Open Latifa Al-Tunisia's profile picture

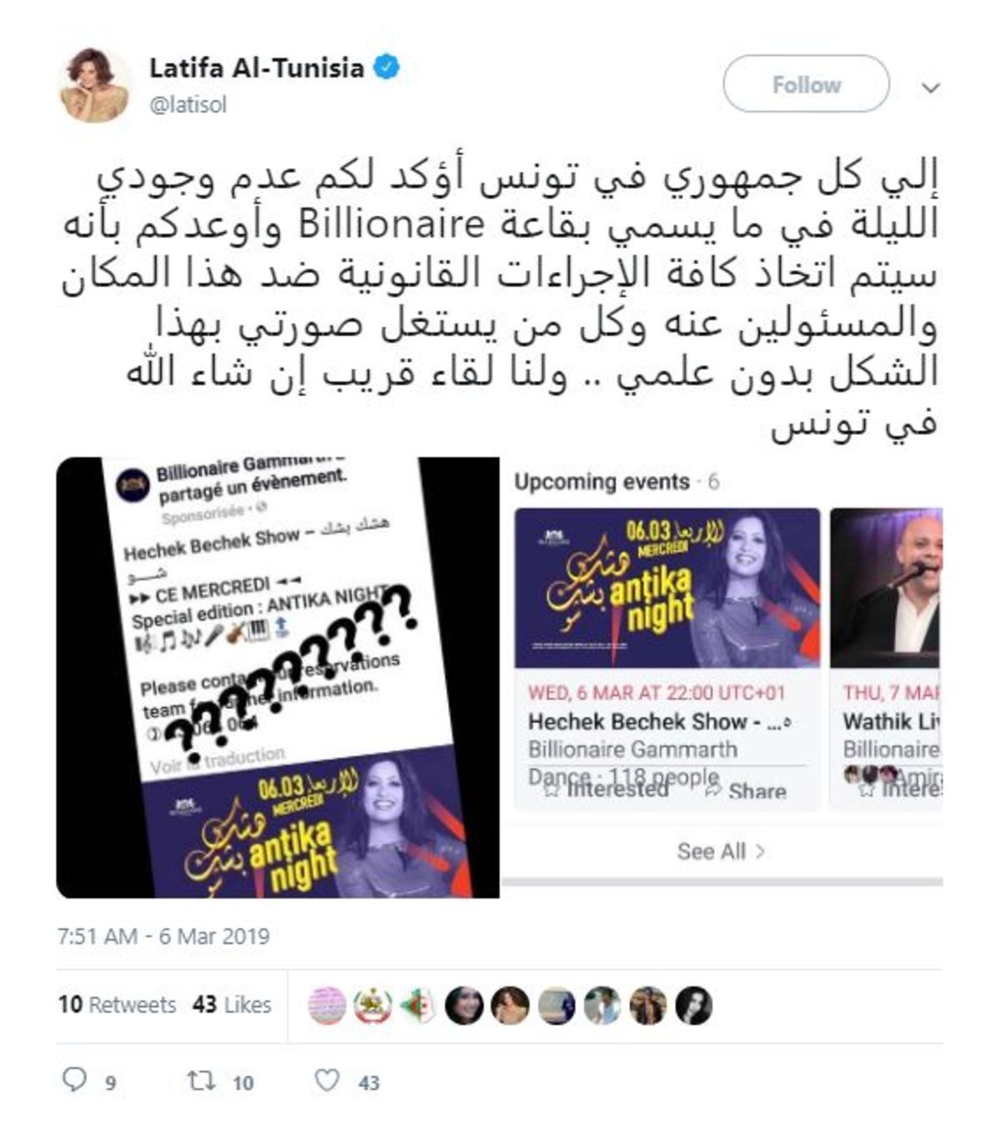coord(94,85)
